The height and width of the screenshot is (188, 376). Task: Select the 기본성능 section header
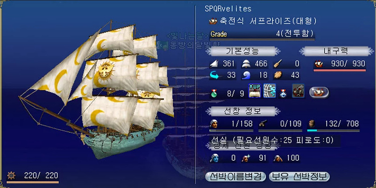[x=243, y=51]
